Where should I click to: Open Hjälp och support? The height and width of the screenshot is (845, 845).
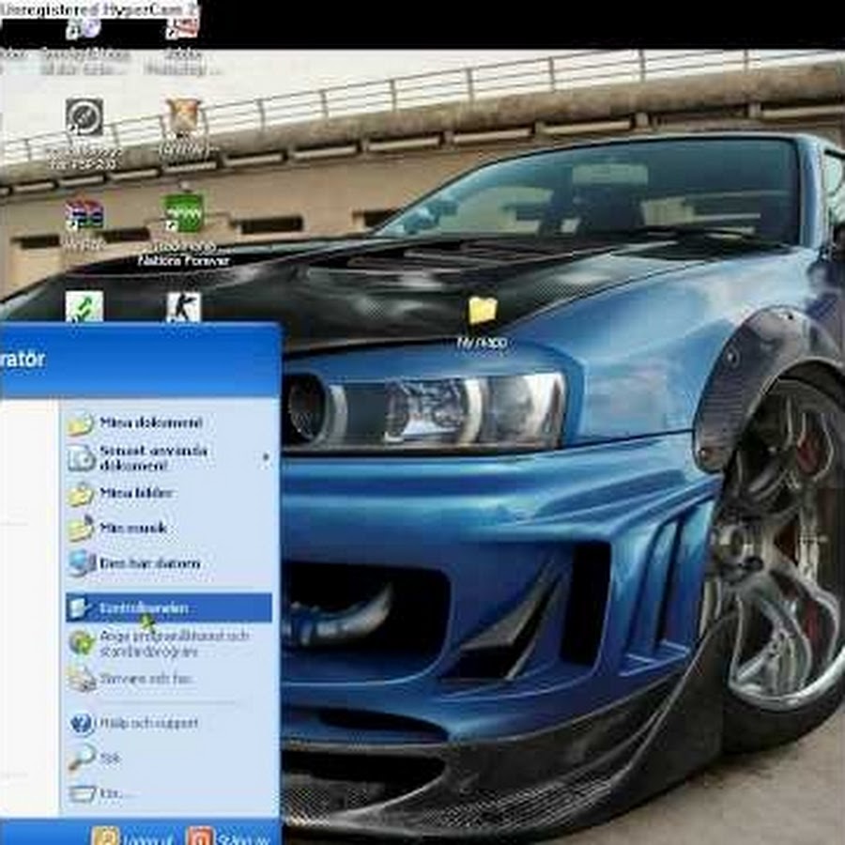coord(148,724)
